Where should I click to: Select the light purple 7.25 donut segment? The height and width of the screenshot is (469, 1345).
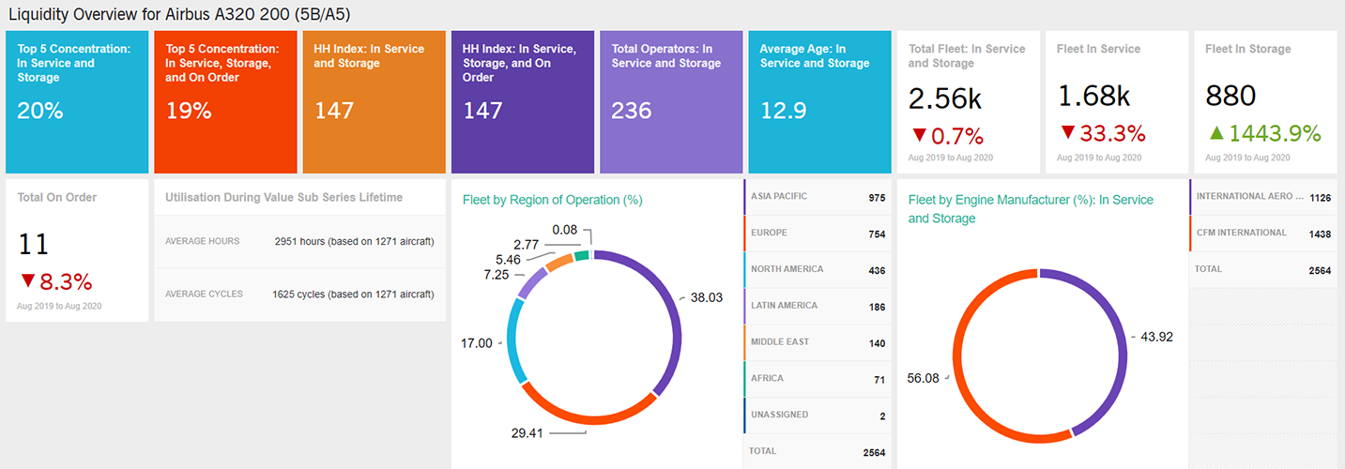[x=531, y=283]
